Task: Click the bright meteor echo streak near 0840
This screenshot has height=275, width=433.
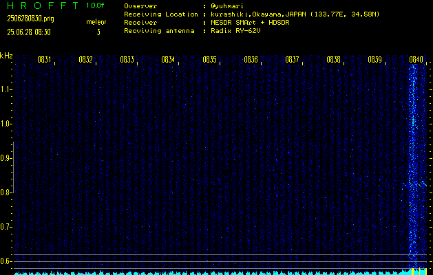Action: 414,166
